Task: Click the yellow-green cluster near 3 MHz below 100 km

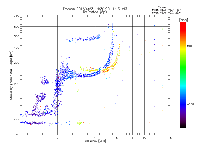Action: pyautogui.click(x=79, y=123)
